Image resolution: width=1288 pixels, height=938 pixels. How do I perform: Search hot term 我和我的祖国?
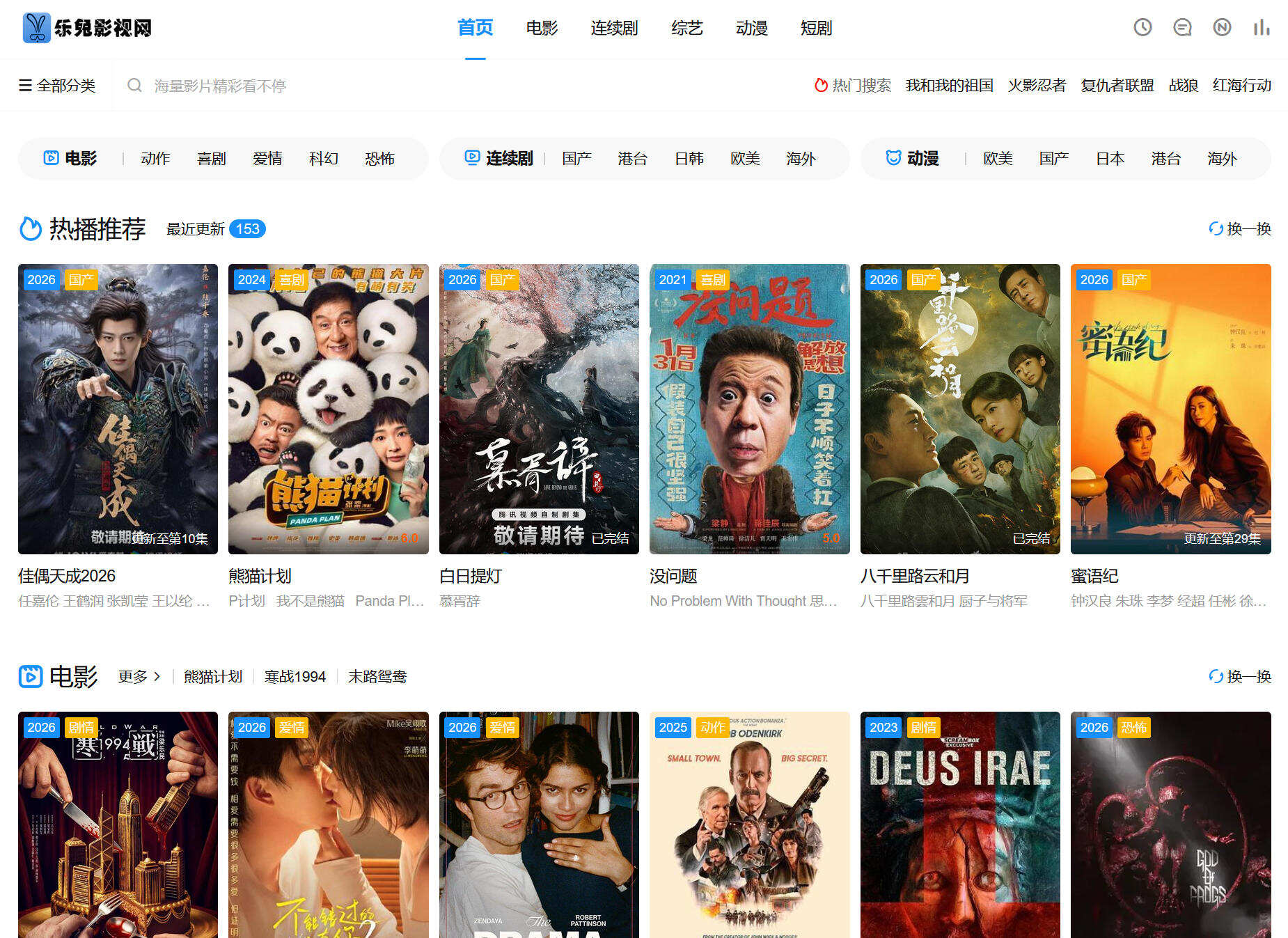tap(950, 86)
